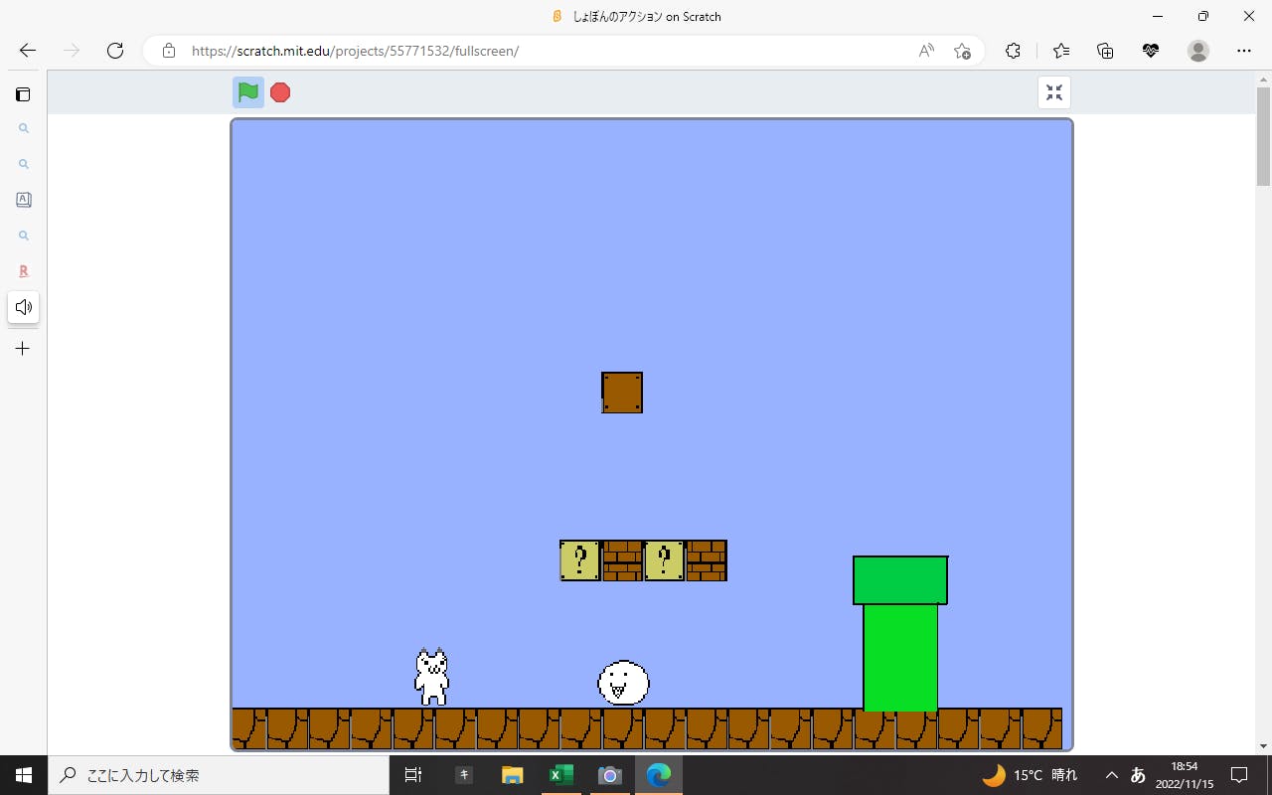The height and width of the screenshot is (795, 1272).
Task: Switch to the red R tab in sidebar
Action: pos(23,271)
